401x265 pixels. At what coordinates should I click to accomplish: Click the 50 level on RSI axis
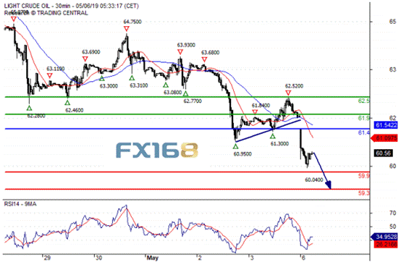392,227
